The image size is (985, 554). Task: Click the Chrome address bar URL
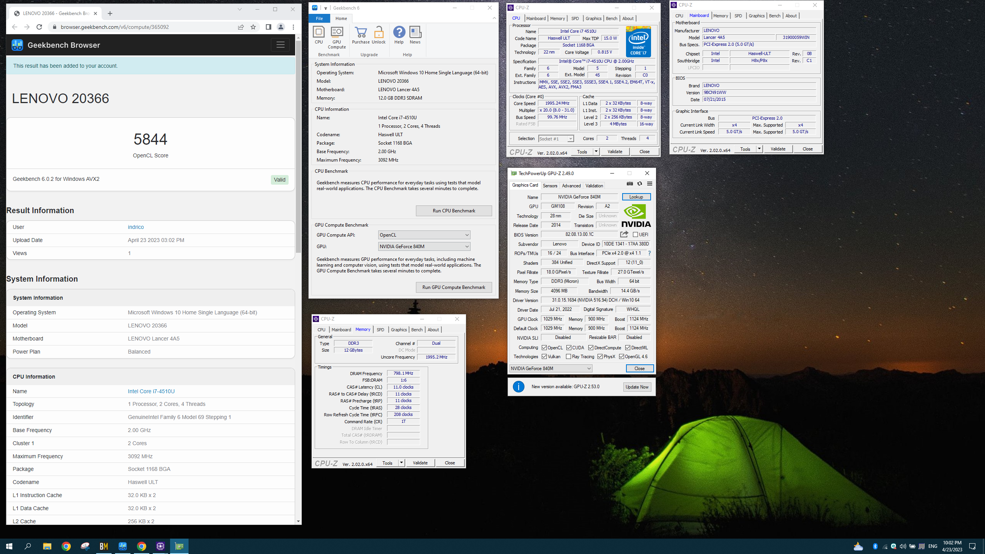pyautogui.click(x=115, y=27)
